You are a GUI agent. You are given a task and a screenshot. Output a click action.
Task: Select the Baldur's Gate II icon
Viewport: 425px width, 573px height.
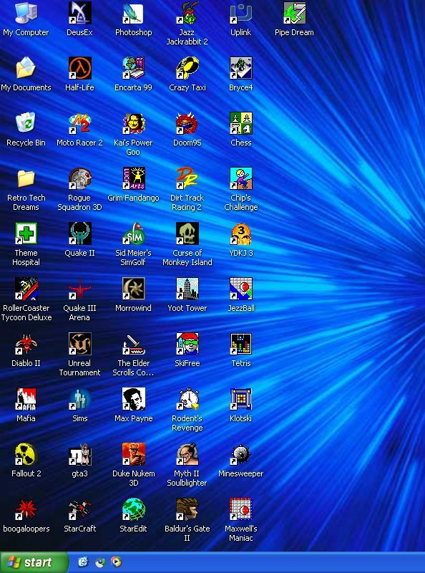point(187,510)
